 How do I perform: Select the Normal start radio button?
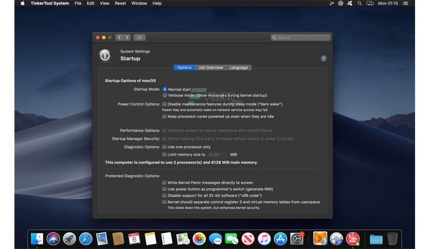point(165,89)
